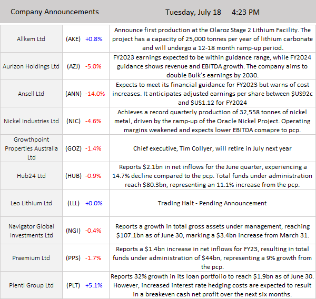The height and width of the screenshot is (299, 316).
Task: Open the Ansell Ltd company name
Action: coord(31,94)
